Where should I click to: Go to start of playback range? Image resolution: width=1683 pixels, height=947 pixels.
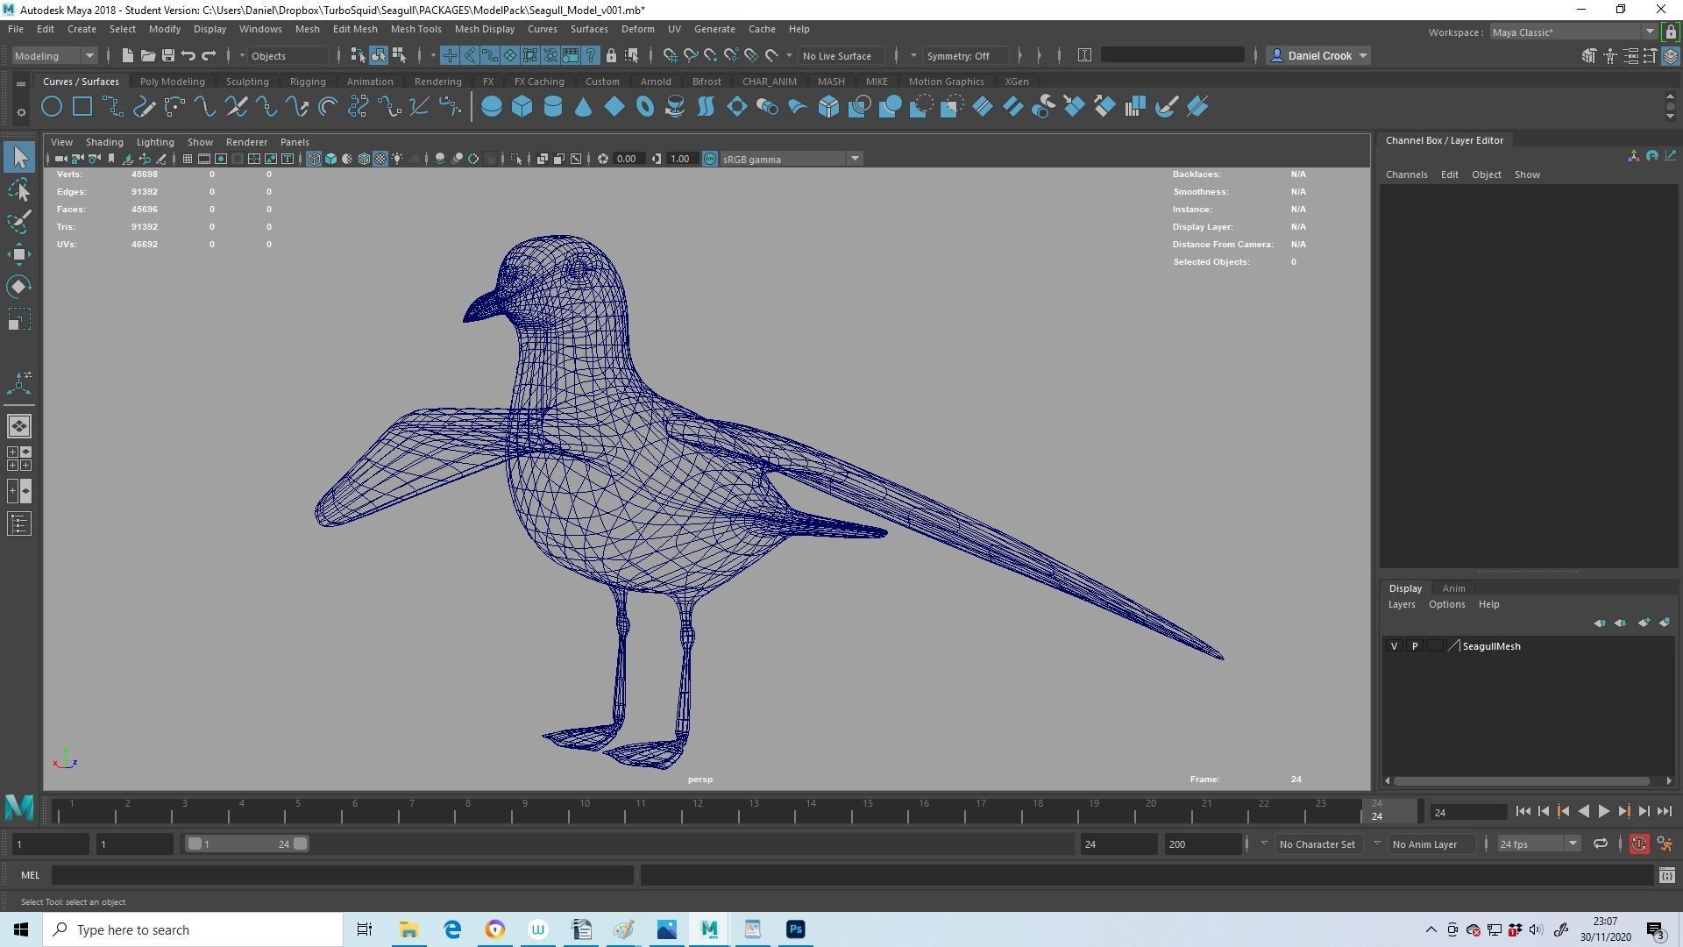click(x=1523, y=812)
